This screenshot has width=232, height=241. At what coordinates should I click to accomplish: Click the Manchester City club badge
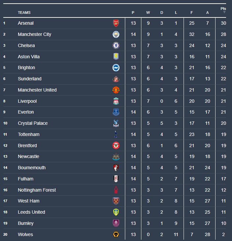[116, 35]
